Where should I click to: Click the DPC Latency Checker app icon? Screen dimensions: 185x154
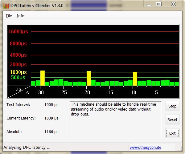point(6,6)
